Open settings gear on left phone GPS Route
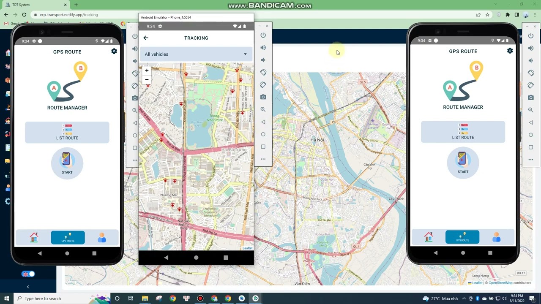 pos(114,51)
